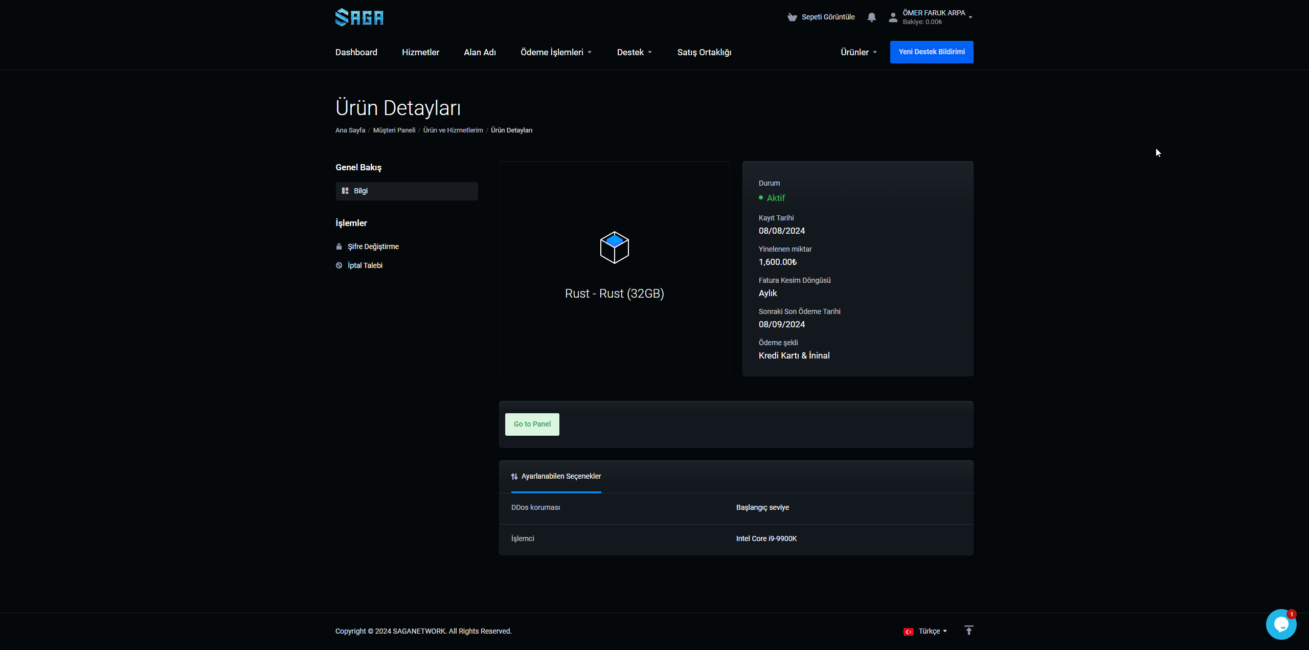The width and height of the screenshot is (1309, 650).
Task: Click the DDos koruması label
Action: [x=535, y=507]
